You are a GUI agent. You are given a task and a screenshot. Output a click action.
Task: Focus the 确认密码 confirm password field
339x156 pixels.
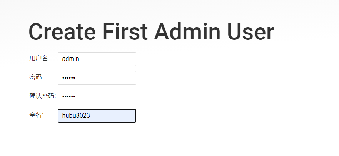(x=97, y=97)
